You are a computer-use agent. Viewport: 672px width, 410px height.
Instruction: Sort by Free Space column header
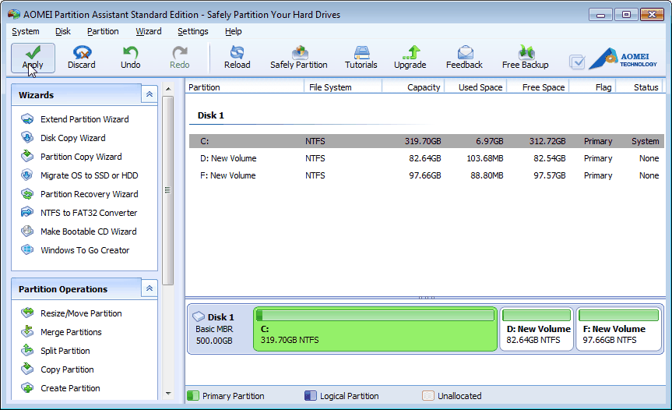tap(538, 87)
